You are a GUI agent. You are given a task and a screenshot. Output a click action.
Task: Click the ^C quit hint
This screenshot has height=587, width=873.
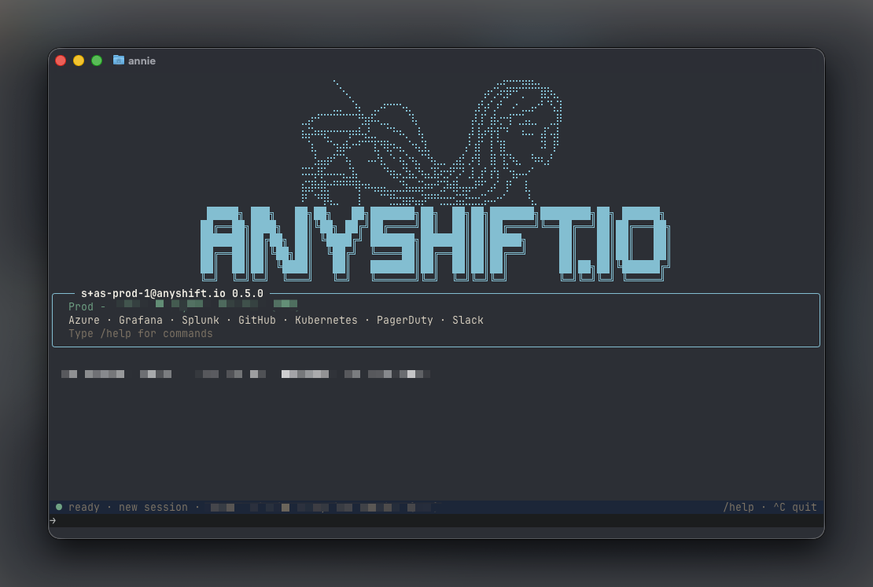795,507
